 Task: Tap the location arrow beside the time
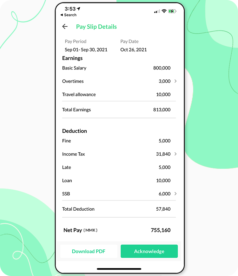(78, 9)
